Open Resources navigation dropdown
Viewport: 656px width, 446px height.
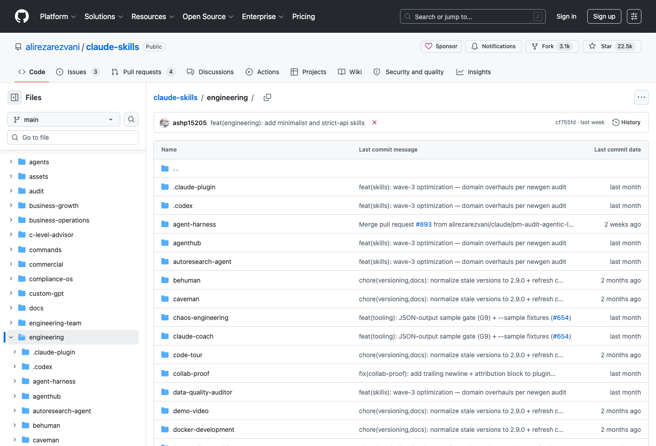pyautogui.click(x=153, y=16)
